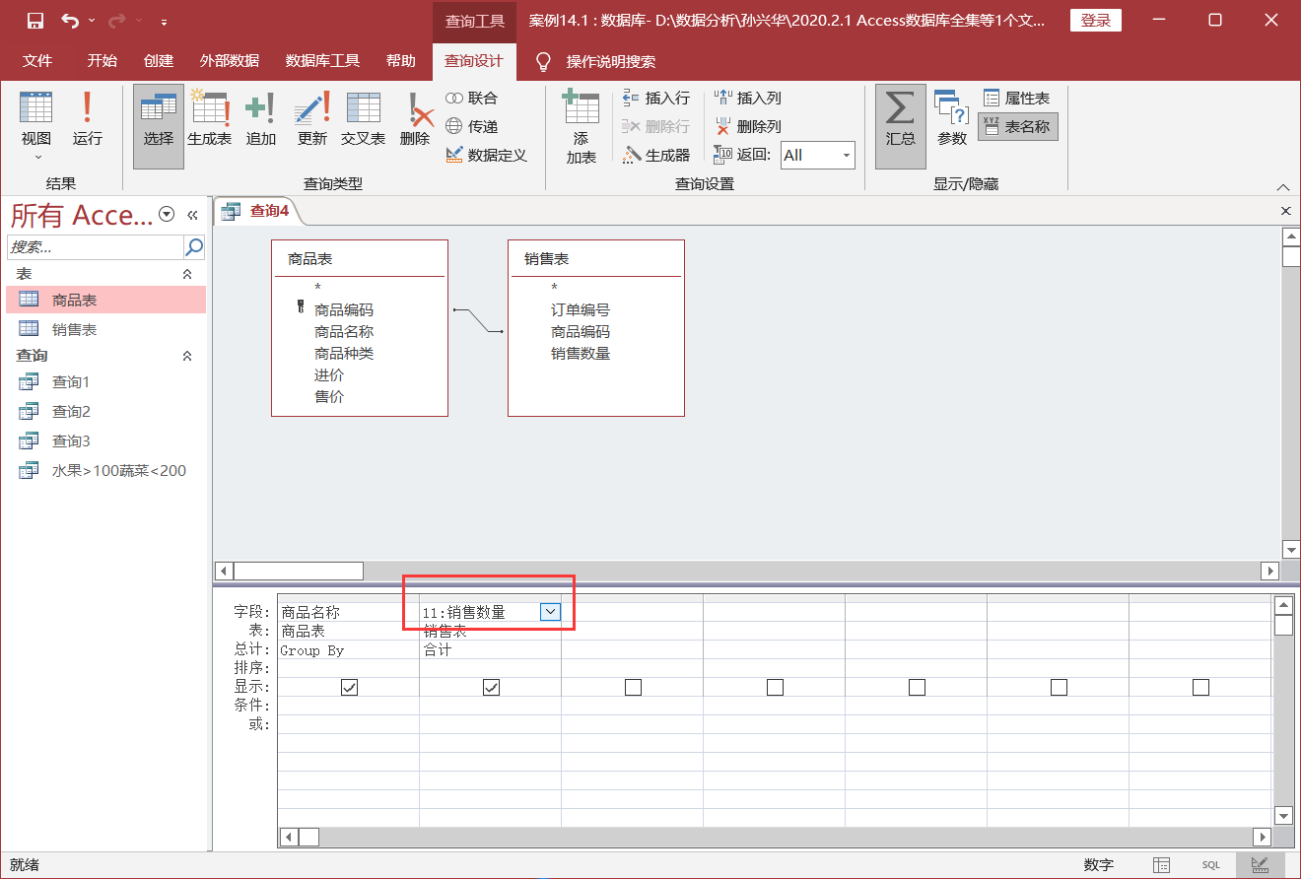The image size is (1301, 879).
Task: Select the 查询4 document tab
Action: (x=258, y=210)
